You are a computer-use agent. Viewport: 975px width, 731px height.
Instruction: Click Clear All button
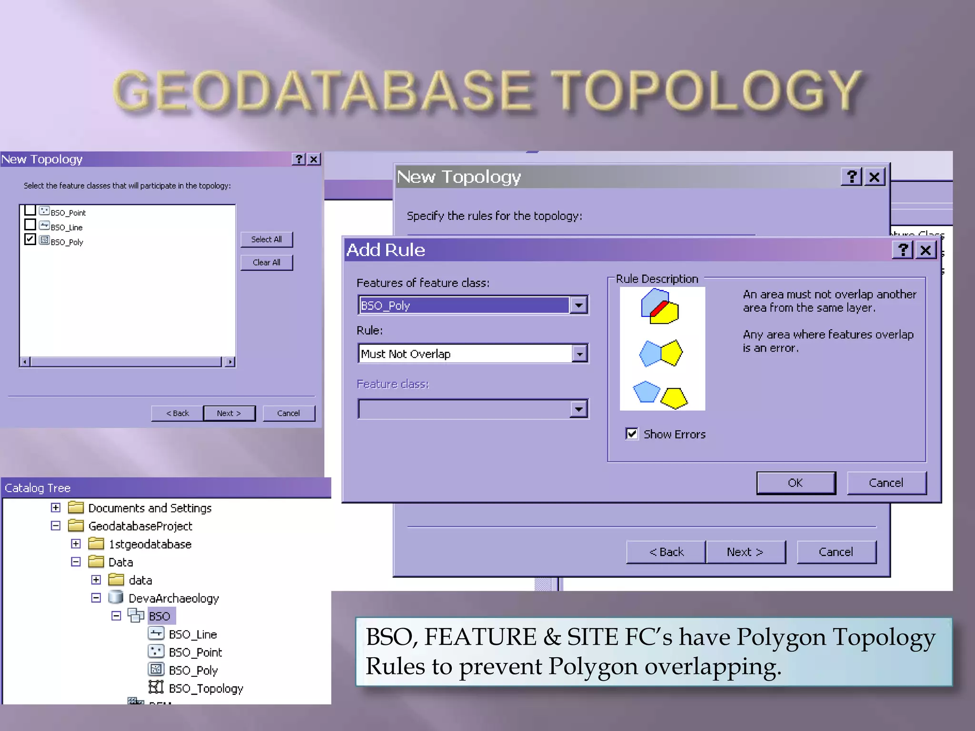267,263
